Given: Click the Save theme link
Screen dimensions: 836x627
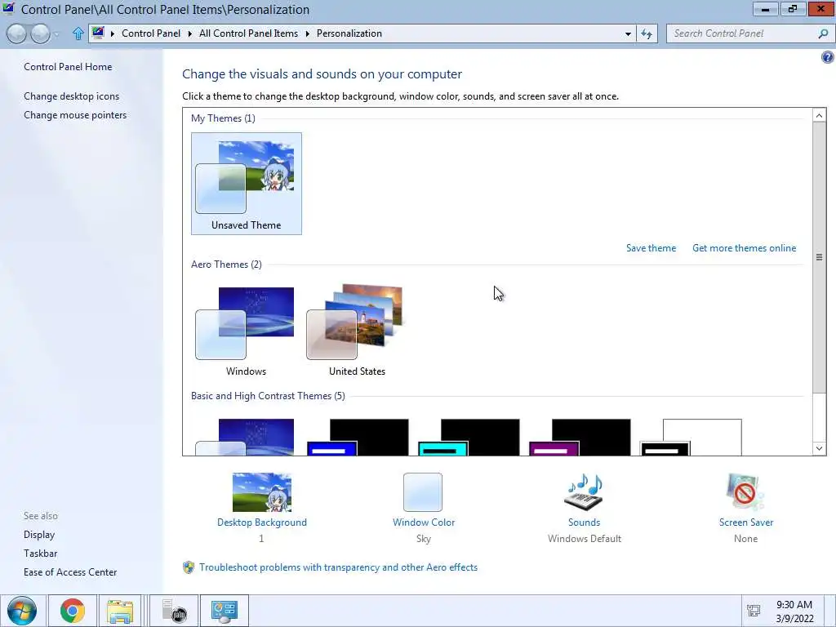Looking at the screenshot, I should (x=651, y=248).
